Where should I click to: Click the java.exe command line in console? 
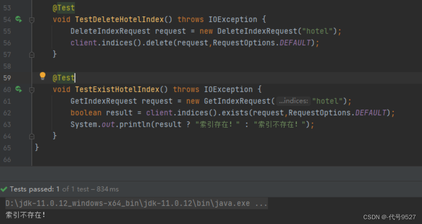click(136, 203)
